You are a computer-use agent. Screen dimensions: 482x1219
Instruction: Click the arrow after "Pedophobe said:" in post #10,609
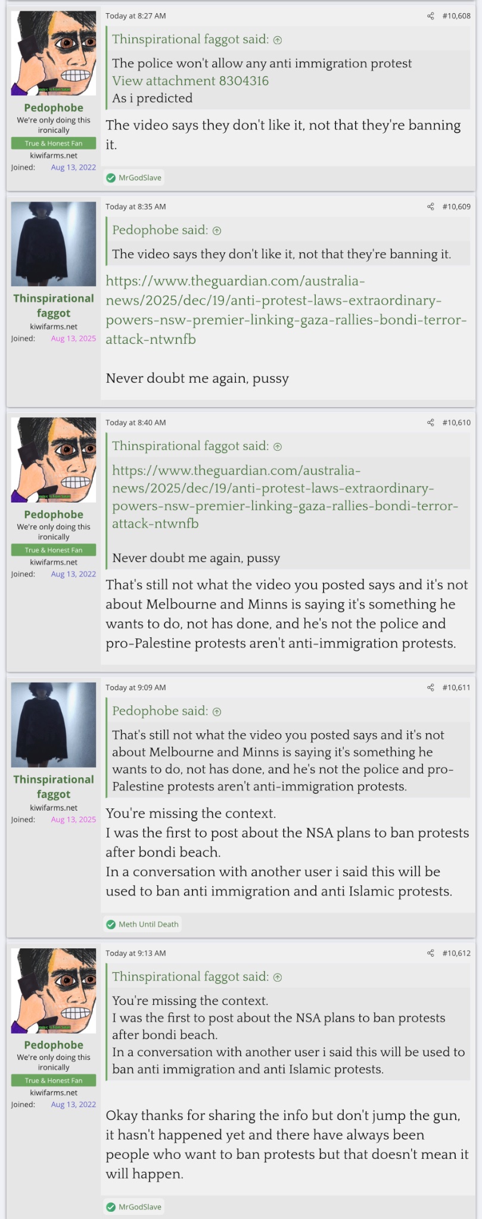(x=217, y=231)
